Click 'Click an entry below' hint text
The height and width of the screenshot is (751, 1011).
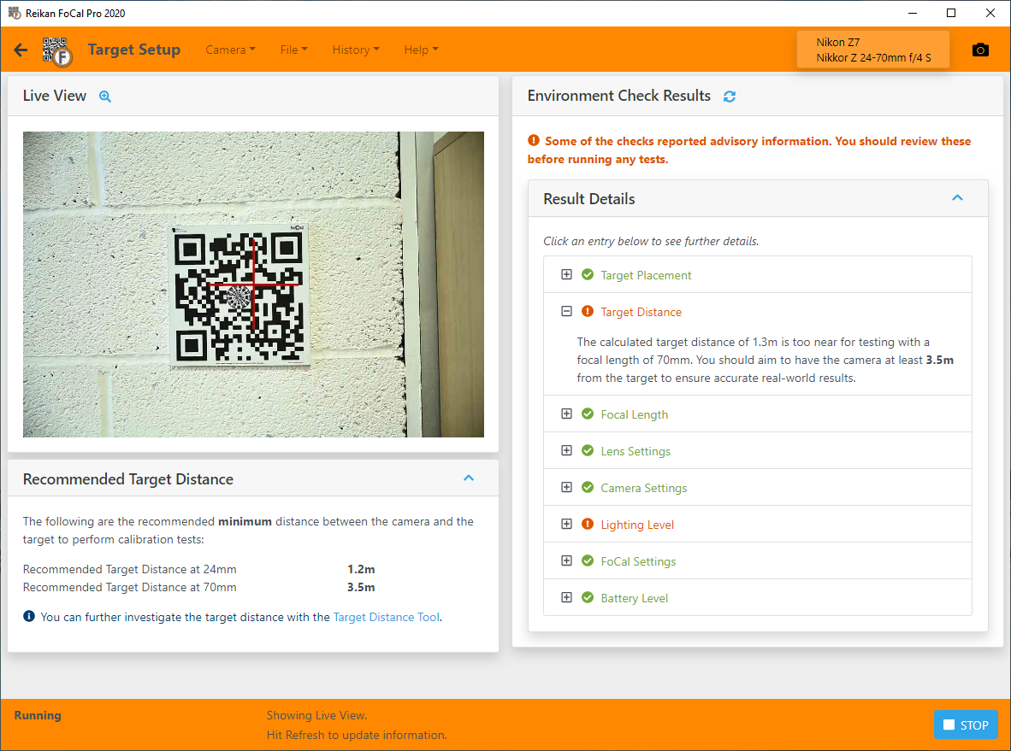[651, 241]
